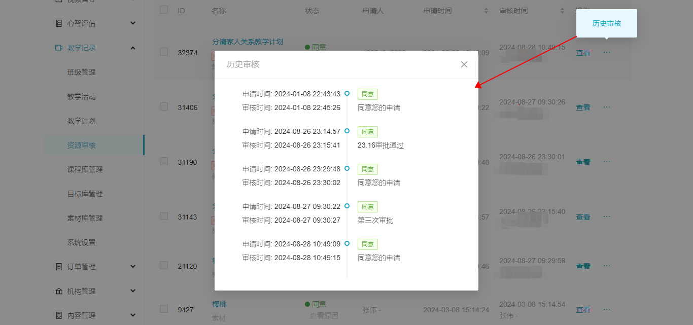Click the 同意 tag for 2024-08-27 09:30:22
This screenshot has width=693, height=325.
pyautogui.click(x=368, y=207)
